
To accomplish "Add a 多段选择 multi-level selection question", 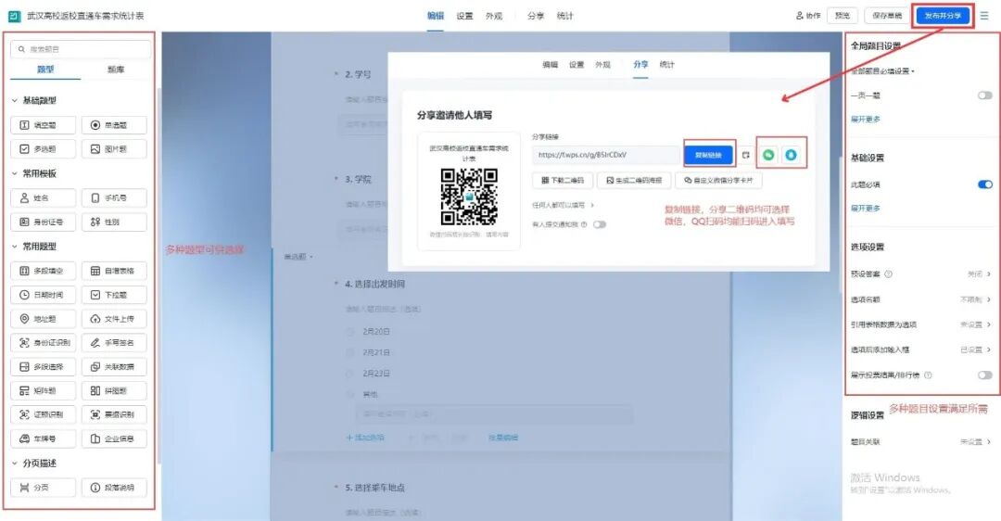I will pyautogui.click(x=43, y=366).
